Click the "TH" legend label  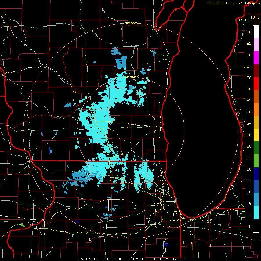click(x=249, y=226)
